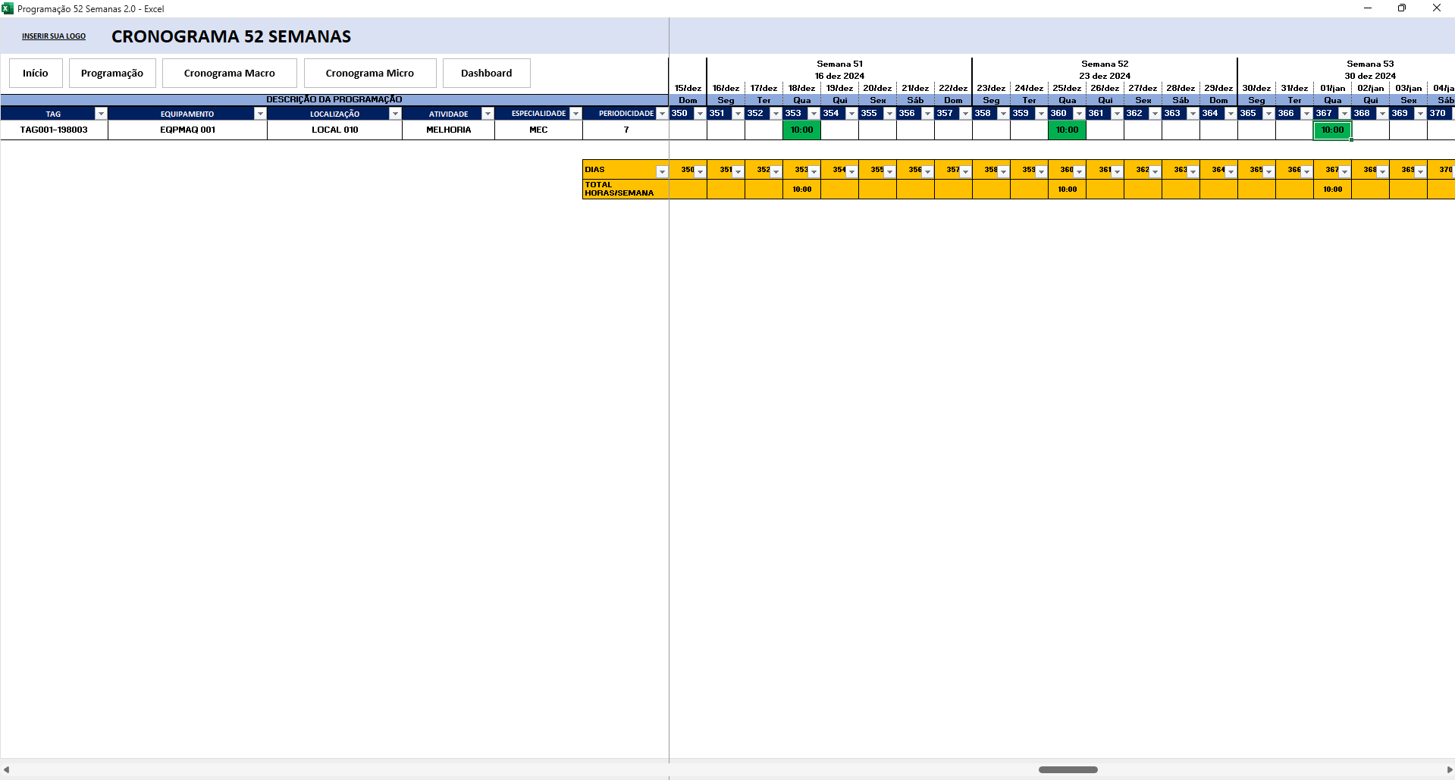Screen dimensions: 1455x780
Task: Open the DIAS filter dropdown
Action: pos(662,171)
